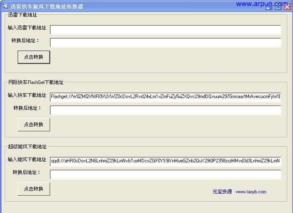Click the 网际快车FlashGet下载地址 group title

tap(36, 82)
